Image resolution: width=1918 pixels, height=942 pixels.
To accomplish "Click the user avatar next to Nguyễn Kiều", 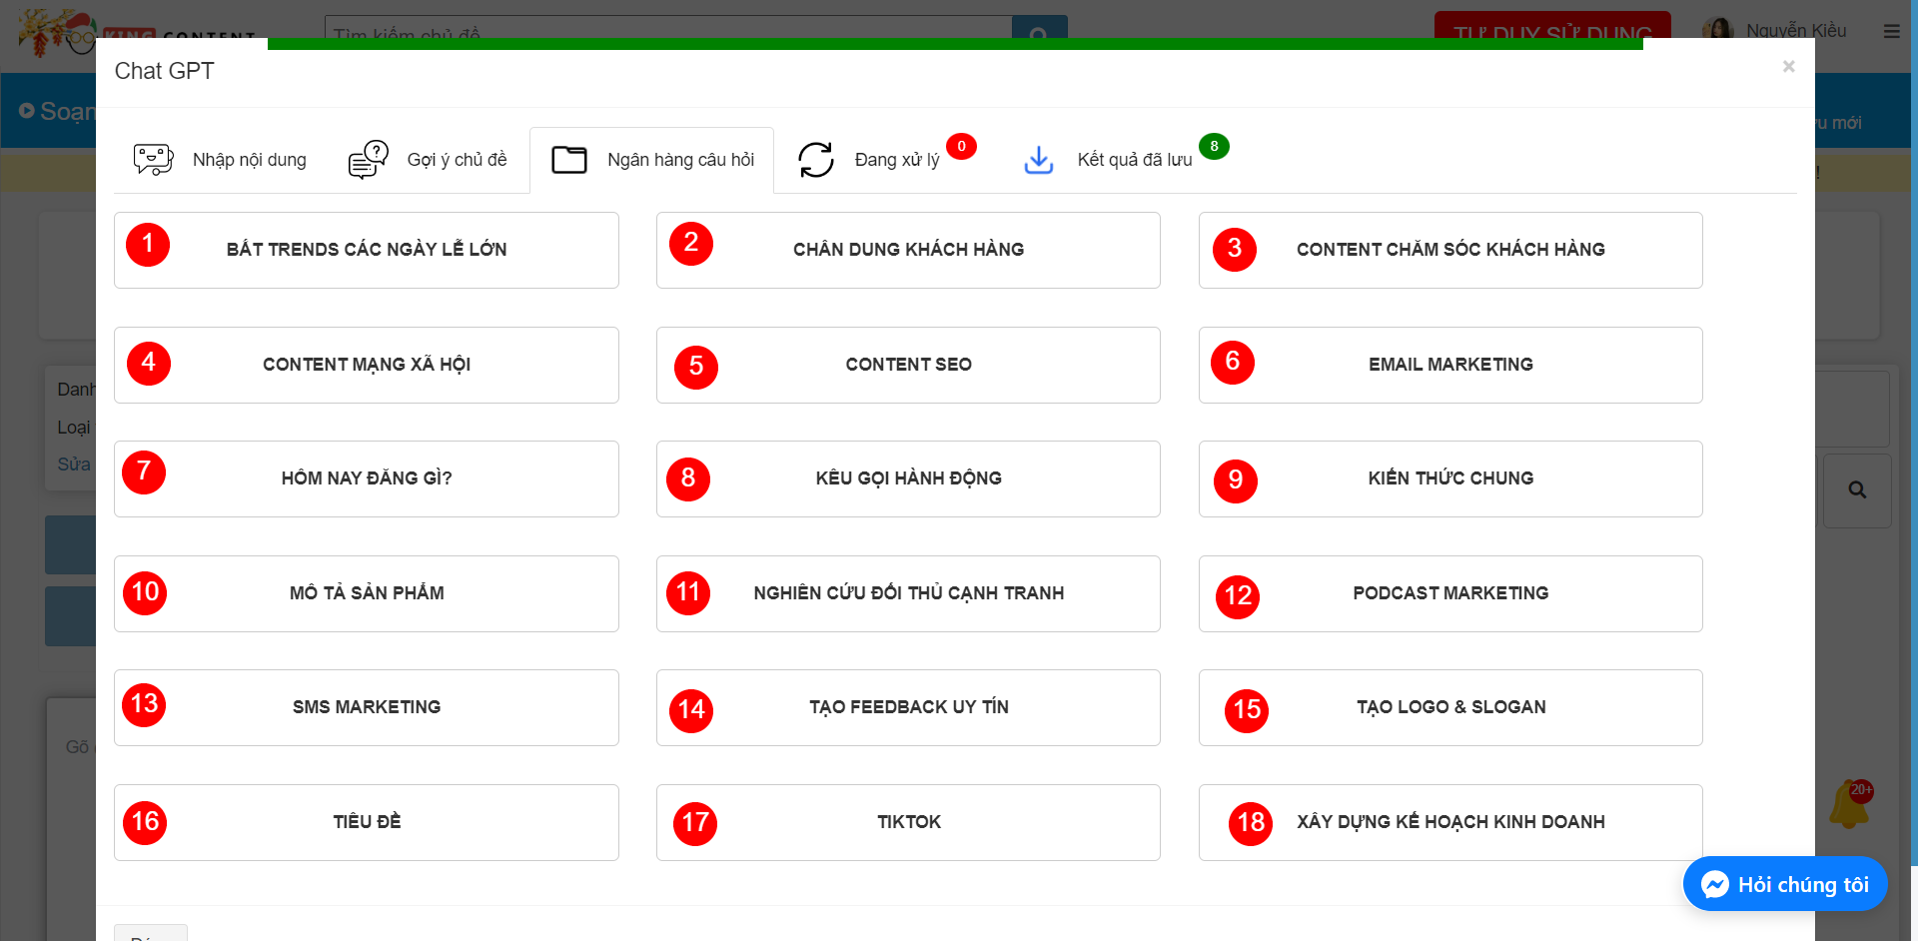I will coord(1717,28).
